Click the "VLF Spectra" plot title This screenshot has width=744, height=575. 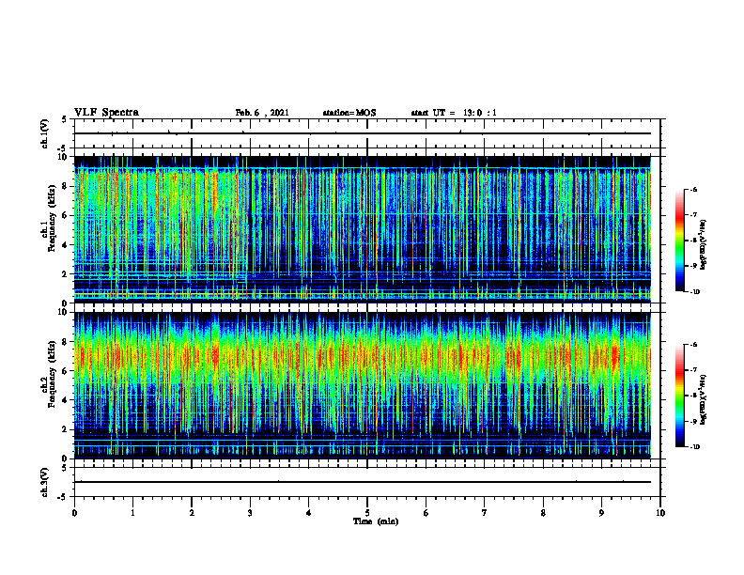[106, 113]
